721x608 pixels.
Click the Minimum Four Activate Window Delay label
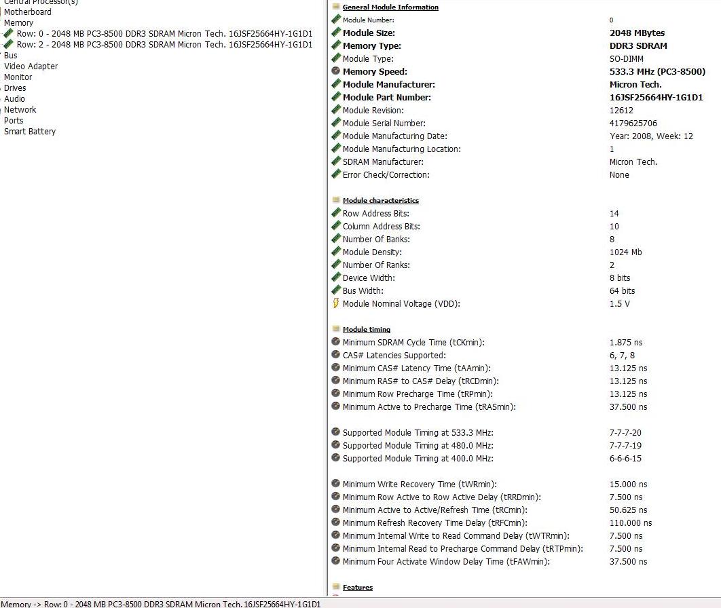coord(446,562)
